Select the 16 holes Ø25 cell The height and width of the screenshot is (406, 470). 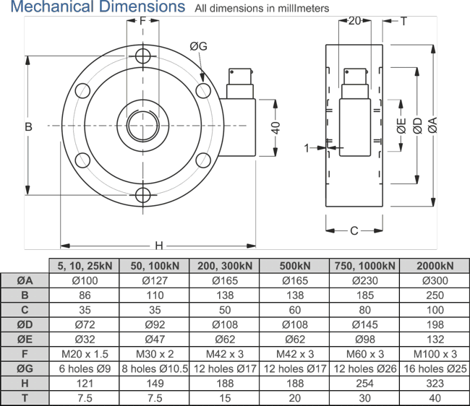click(x=434, y=368)
